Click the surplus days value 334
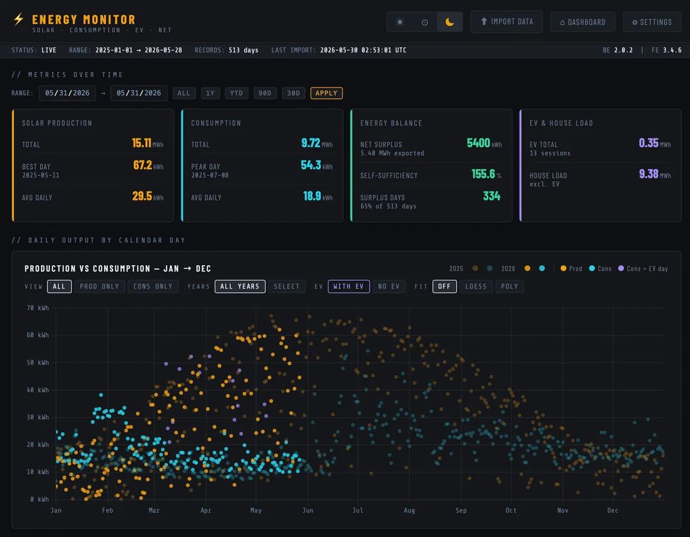The height and width of the screenshot is (537, 690). coord(491,196)
